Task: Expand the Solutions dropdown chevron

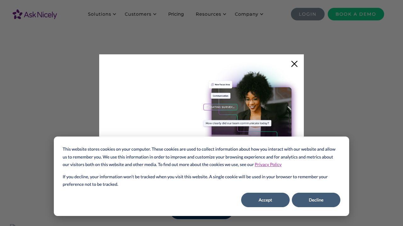Action: click(115, 14)
